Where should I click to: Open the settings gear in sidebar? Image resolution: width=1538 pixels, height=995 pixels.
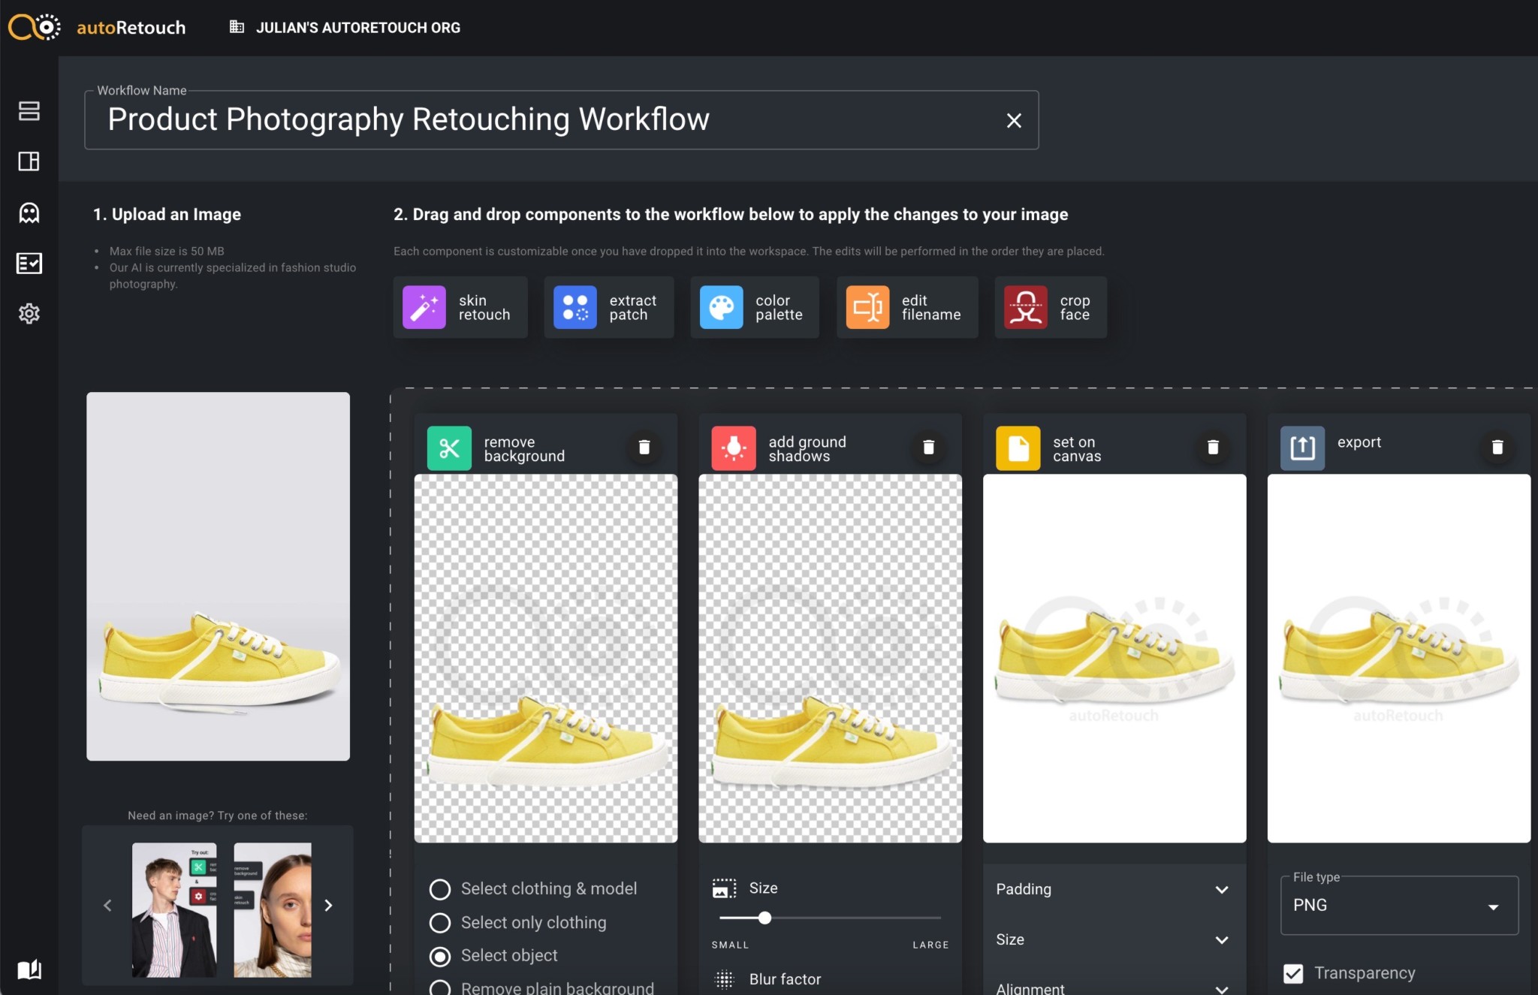pyautogui.click(x=29, y=313)
